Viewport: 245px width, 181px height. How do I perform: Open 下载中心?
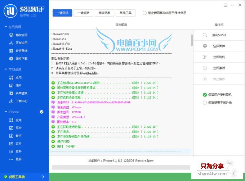(x=18, y=101)
